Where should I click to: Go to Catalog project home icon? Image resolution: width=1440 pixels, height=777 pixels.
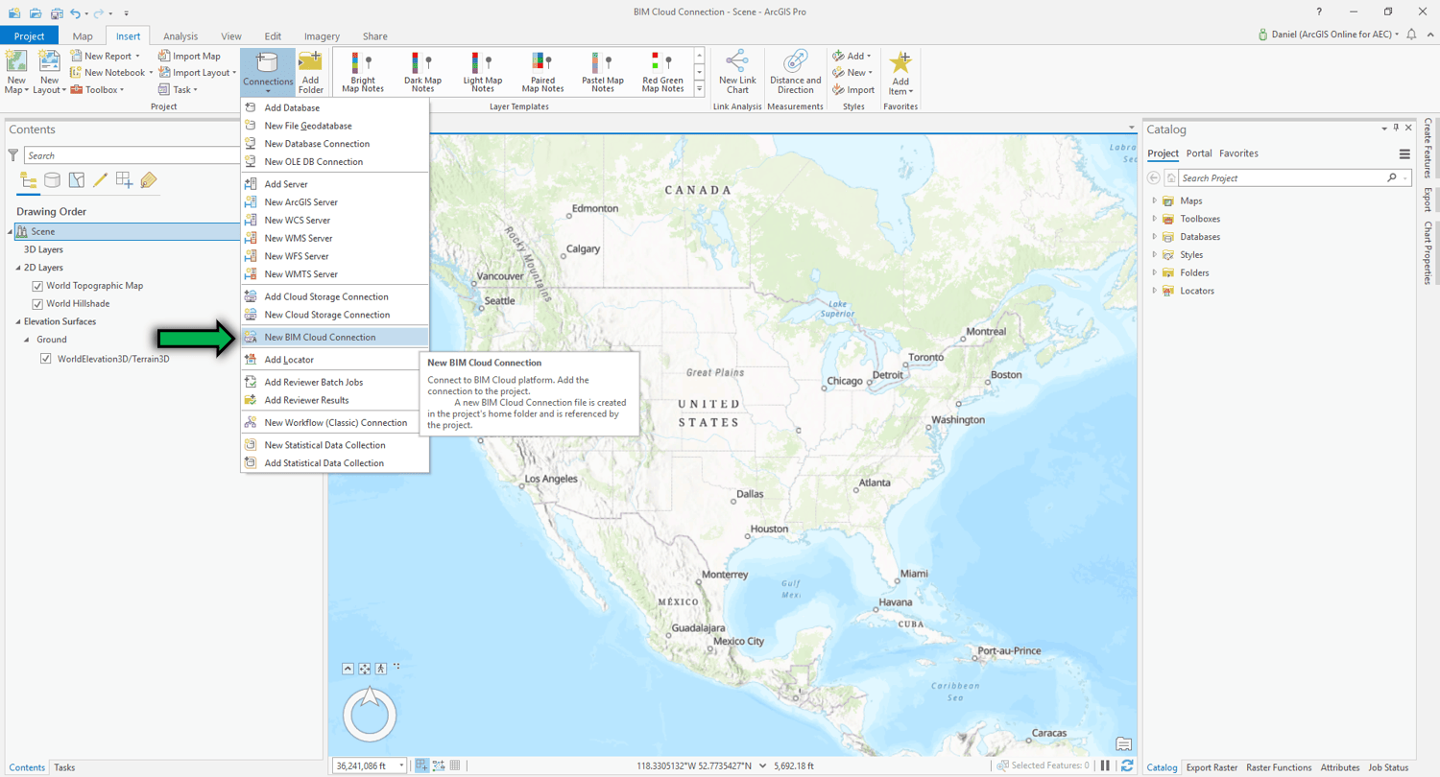pos(1171,178)
